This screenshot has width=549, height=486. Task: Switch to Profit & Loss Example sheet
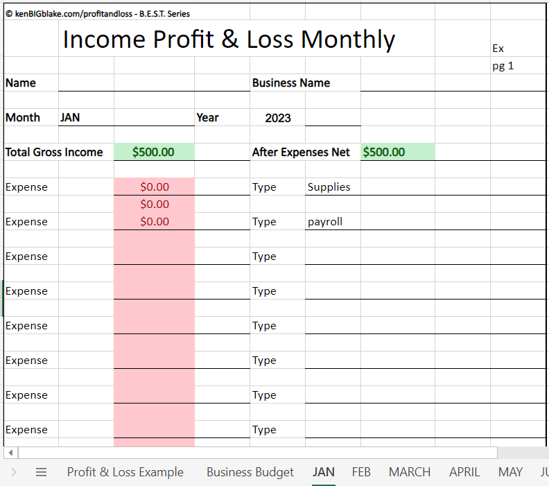click(125, 472)
